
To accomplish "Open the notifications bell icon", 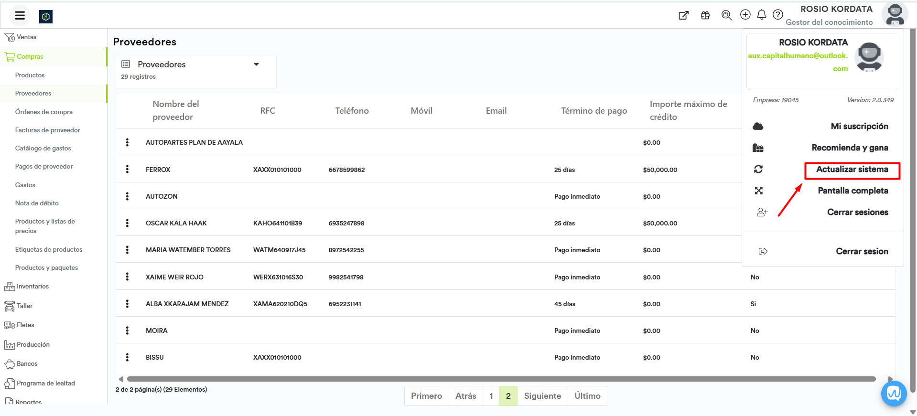I will pyautogui.click(x=762, y=15).
